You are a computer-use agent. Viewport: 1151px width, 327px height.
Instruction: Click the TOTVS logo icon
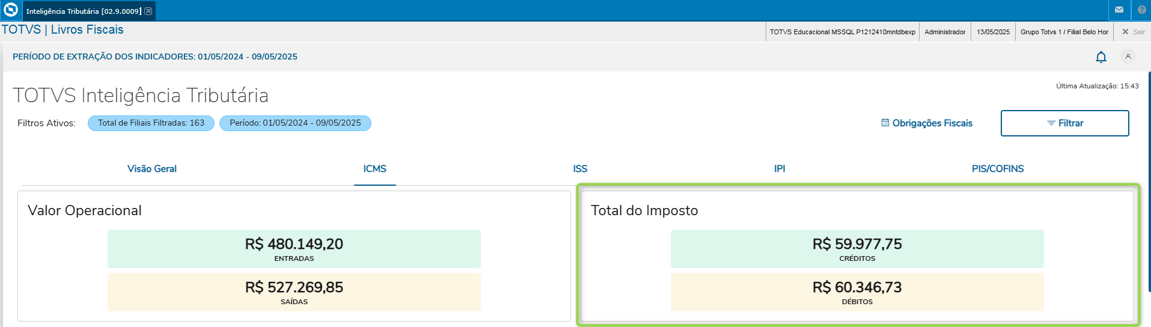click(11, 10)
